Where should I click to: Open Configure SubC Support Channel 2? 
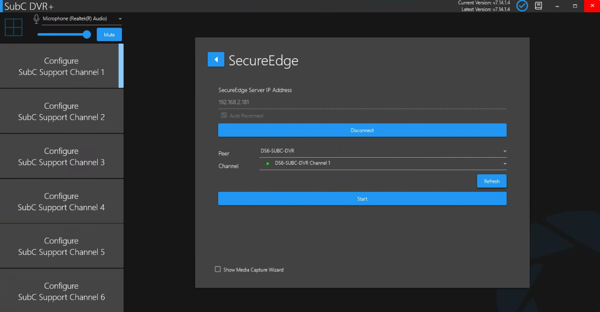click(62, 111)
